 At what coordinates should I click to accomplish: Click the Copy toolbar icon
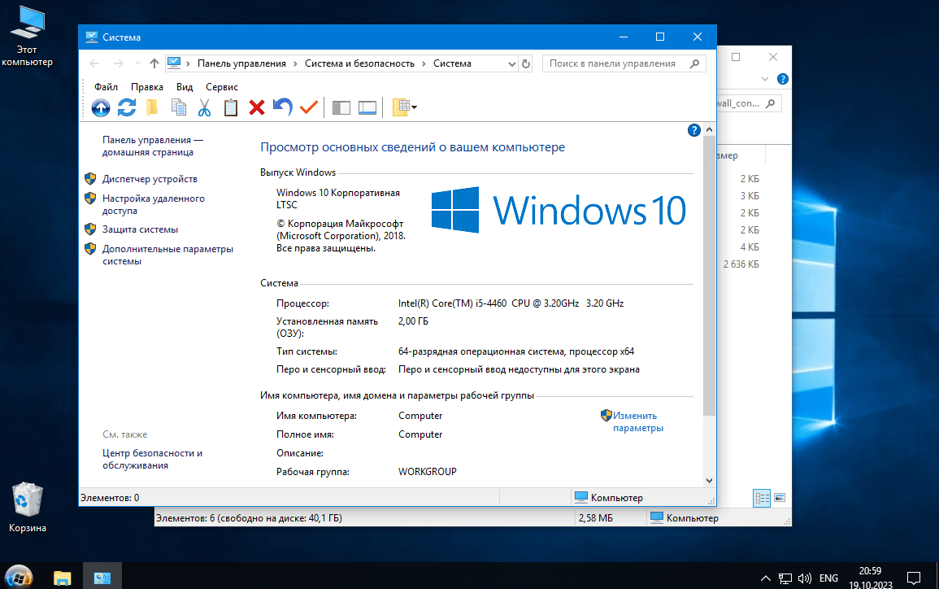(x=179, y=107)
